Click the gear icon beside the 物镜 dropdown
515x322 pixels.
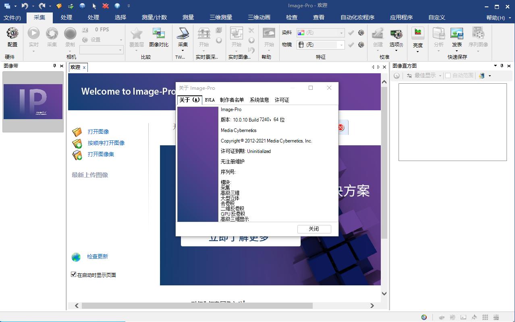[x=361, y=45]
